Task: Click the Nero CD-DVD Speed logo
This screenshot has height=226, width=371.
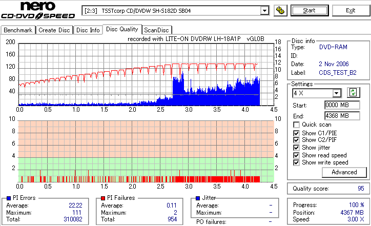Action: (x=38, y=10)
